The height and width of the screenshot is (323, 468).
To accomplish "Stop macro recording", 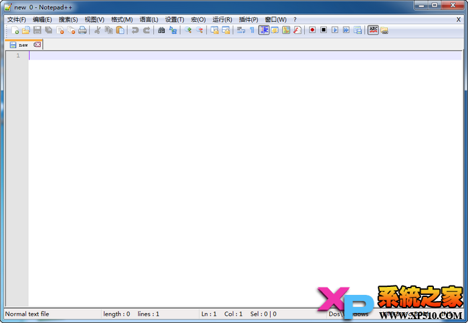I will tap(324, 30).
